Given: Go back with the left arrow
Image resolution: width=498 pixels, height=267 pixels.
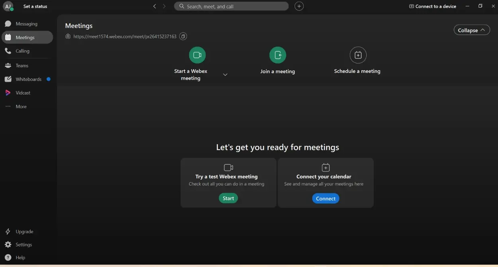Looking at the screenshot, I should pos(155,6).
